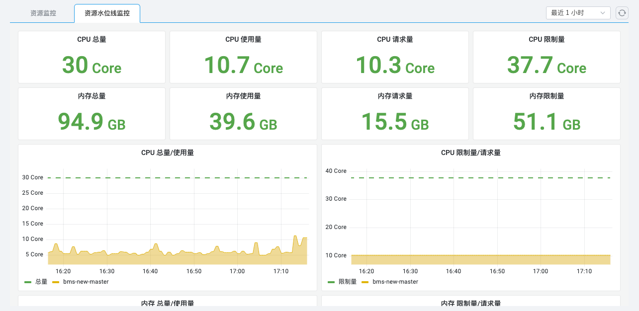This screenshot has height=311, width=639.
Task: Click the 内存使用量 39.6 GB value
Action: pyautogui.click(x=243, y=122)
